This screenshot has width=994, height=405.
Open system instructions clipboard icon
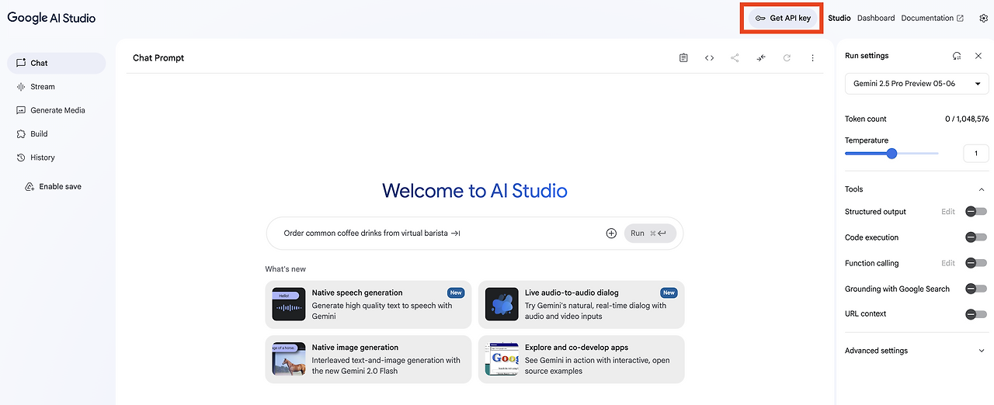683,58
